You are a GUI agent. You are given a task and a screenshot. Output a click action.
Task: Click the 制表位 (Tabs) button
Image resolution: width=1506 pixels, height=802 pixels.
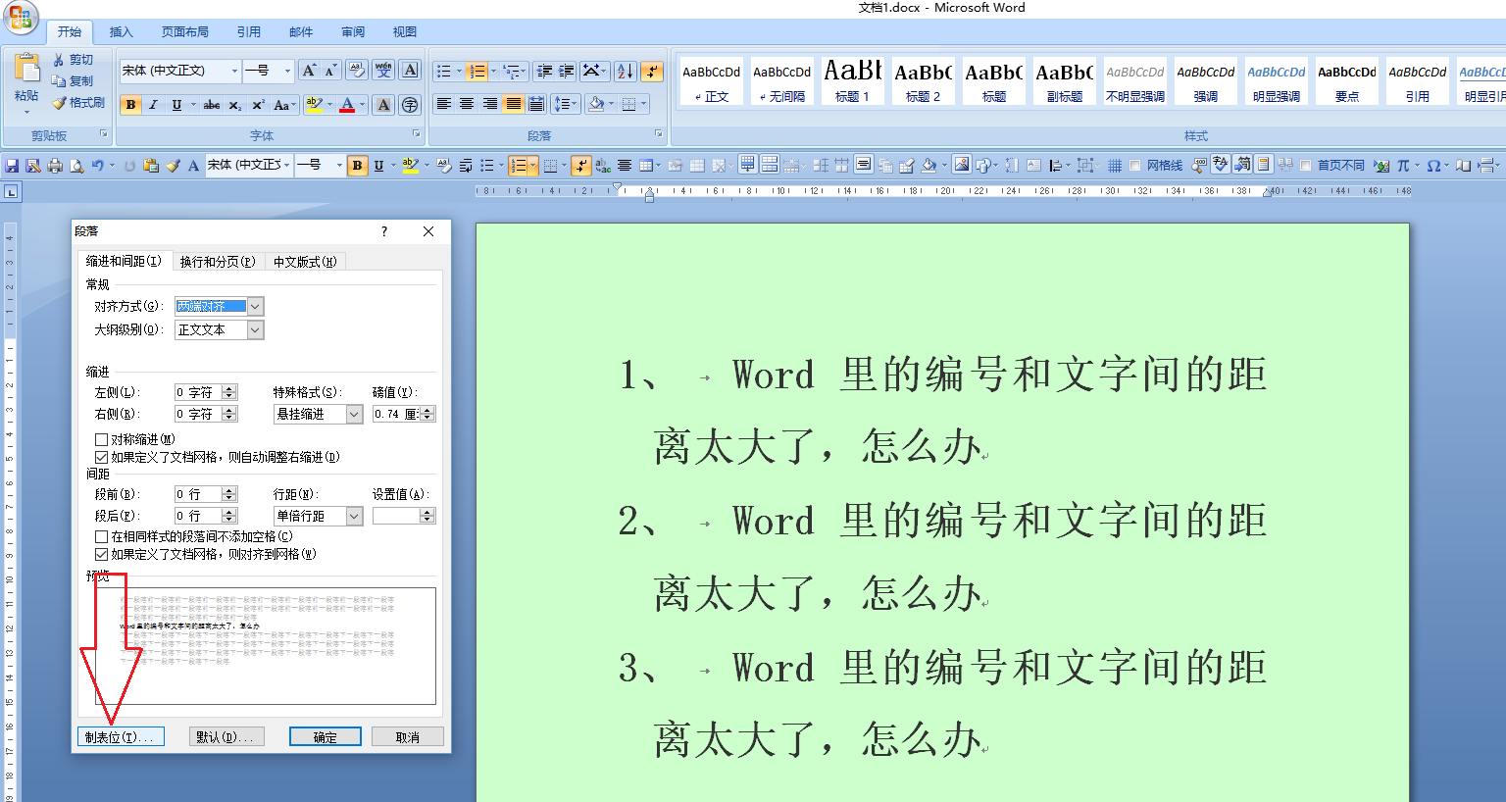tap(121, 737)
